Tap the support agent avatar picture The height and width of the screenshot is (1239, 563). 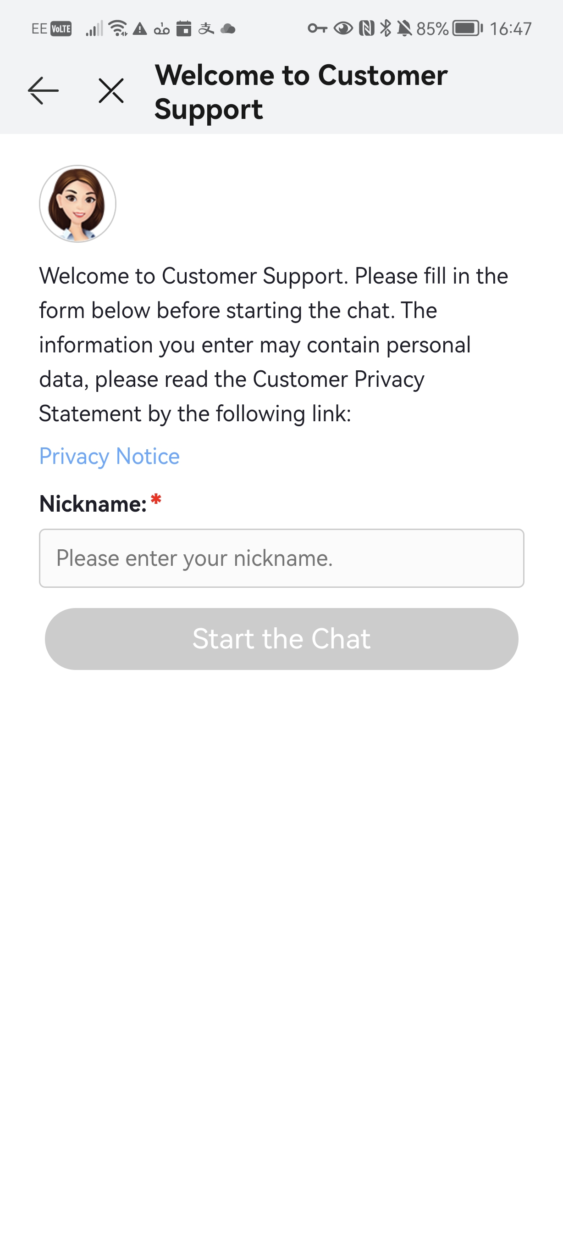(78, 204)
